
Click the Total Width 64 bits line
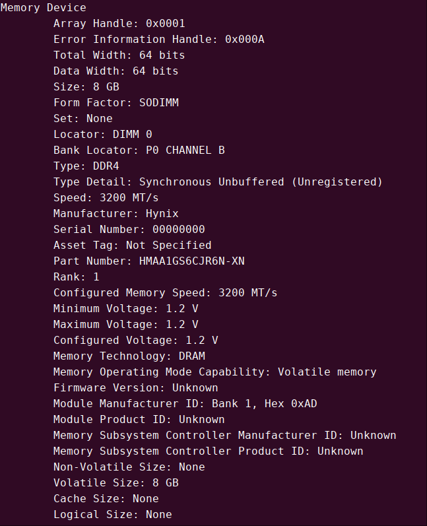[119, 55]
